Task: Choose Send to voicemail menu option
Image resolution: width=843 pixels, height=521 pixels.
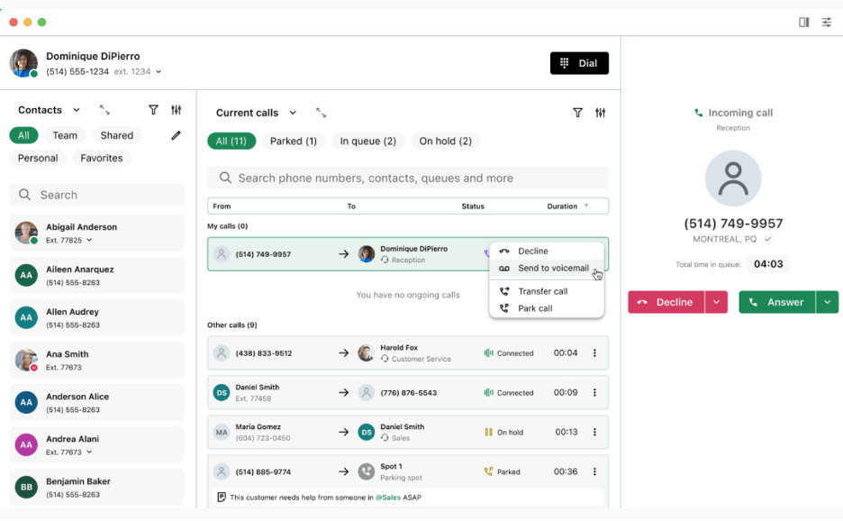Action: (546, 268)
